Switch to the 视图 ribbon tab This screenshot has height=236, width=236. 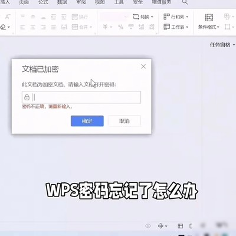click(100, 2)
